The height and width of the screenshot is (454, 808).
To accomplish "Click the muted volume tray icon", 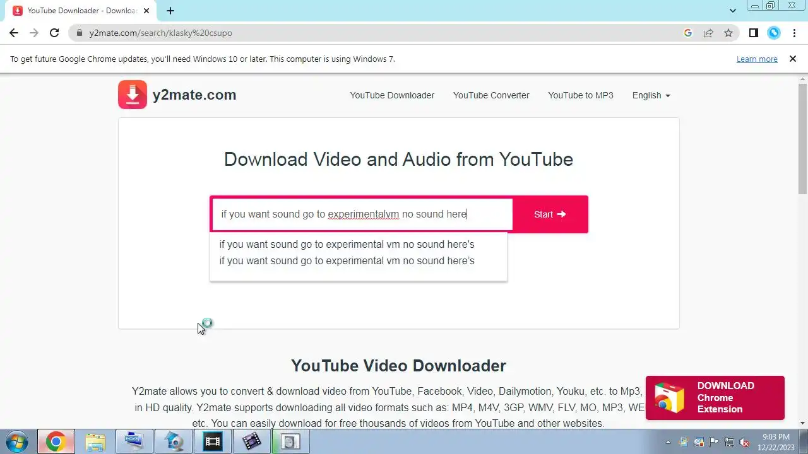I will (745, 442).
